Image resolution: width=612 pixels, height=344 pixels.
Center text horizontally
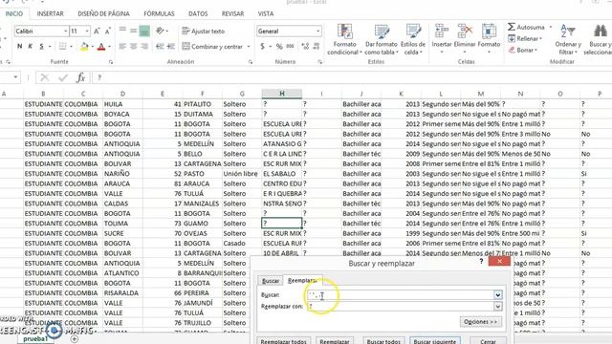pos(134,47)
